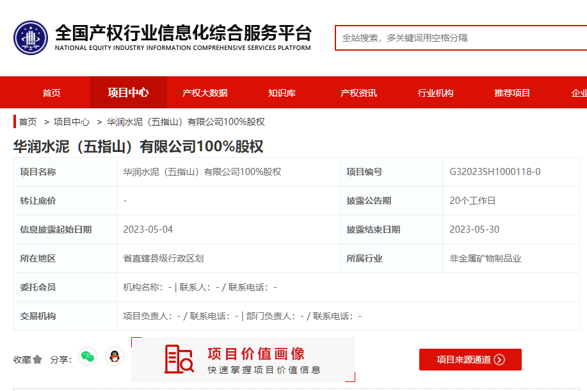The width and height of the screenshot is (587, 391).
Task: Click the 首页 breadcrumb link
Action: point(28,122)
